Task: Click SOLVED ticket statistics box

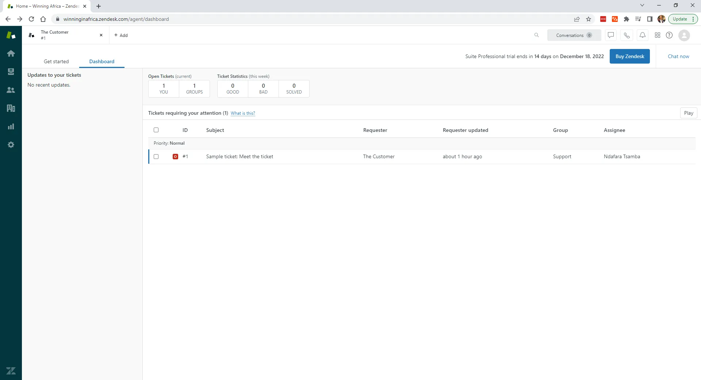Action: [x=294, y=89]
